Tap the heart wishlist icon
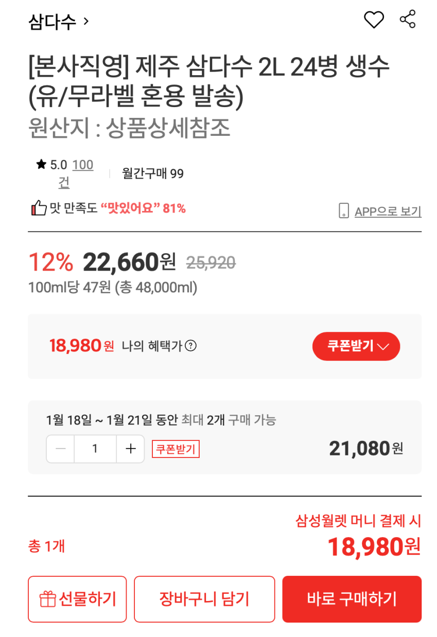Viewport: 437px width, 637px height. (374, 20)
